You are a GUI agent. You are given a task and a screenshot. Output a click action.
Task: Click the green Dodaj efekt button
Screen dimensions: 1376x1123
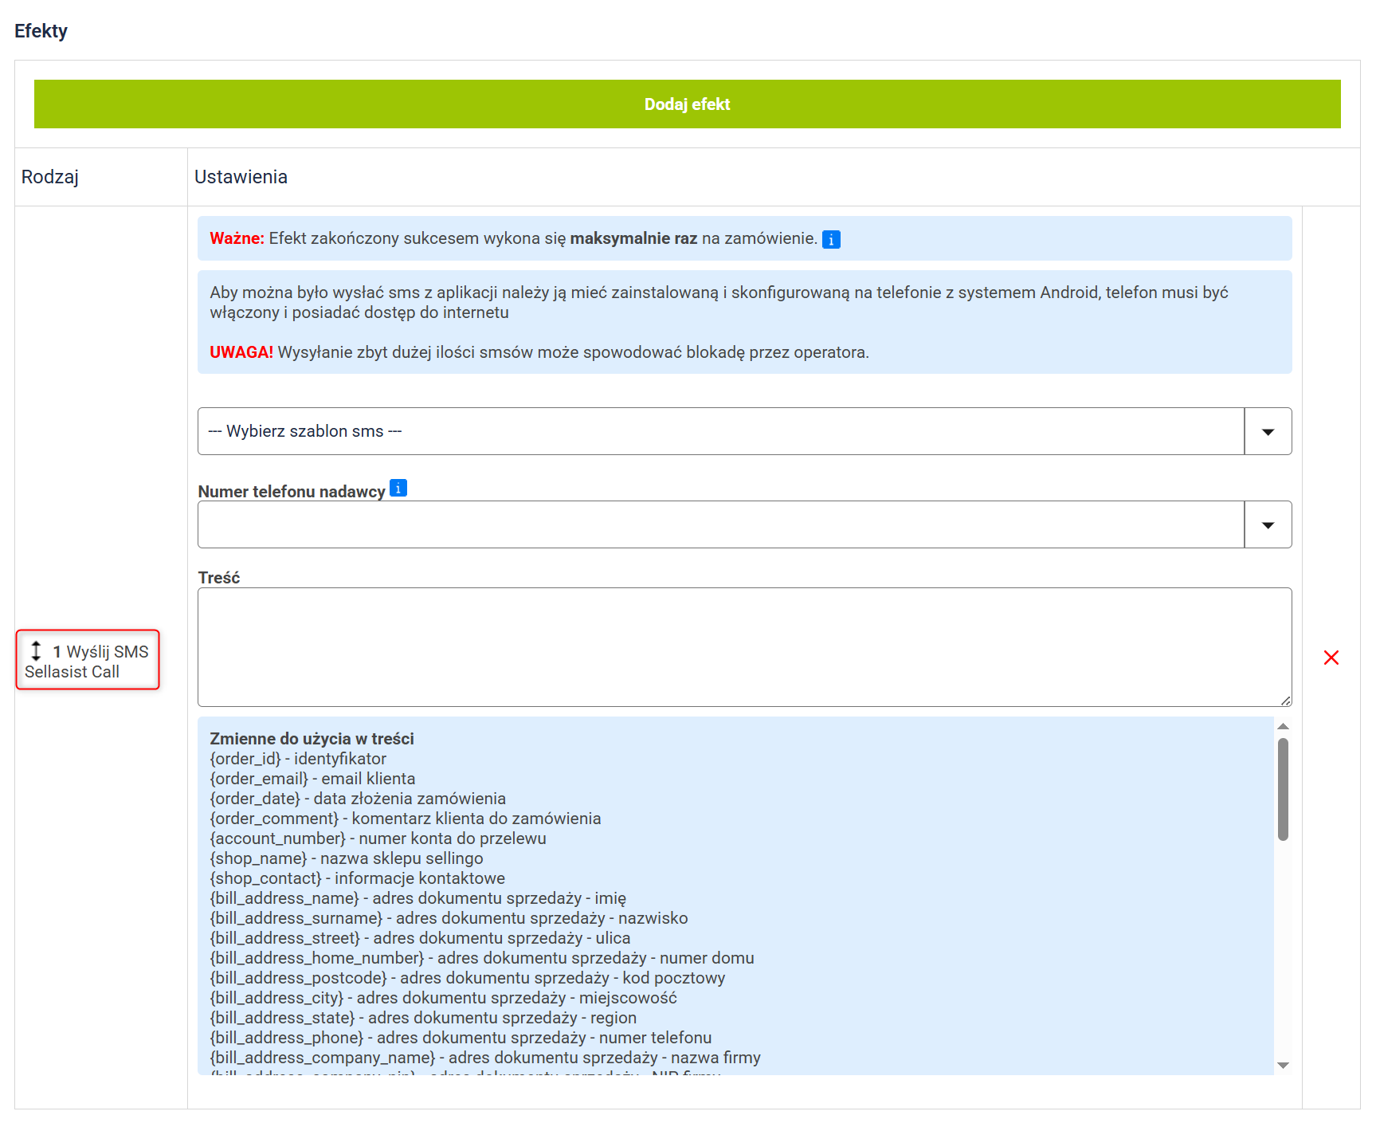687,104
